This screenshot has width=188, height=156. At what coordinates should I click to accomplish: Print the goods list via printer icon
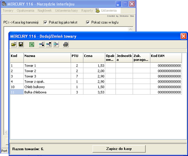click(66, 44)
